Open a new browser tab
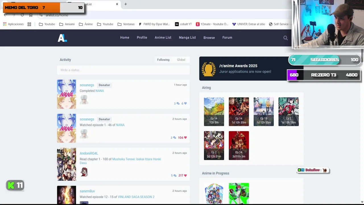 (x=125, y=4)
